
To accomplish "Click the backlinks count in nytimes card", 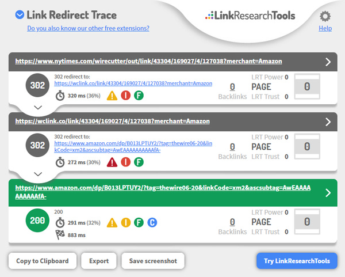I will [232, 87].
